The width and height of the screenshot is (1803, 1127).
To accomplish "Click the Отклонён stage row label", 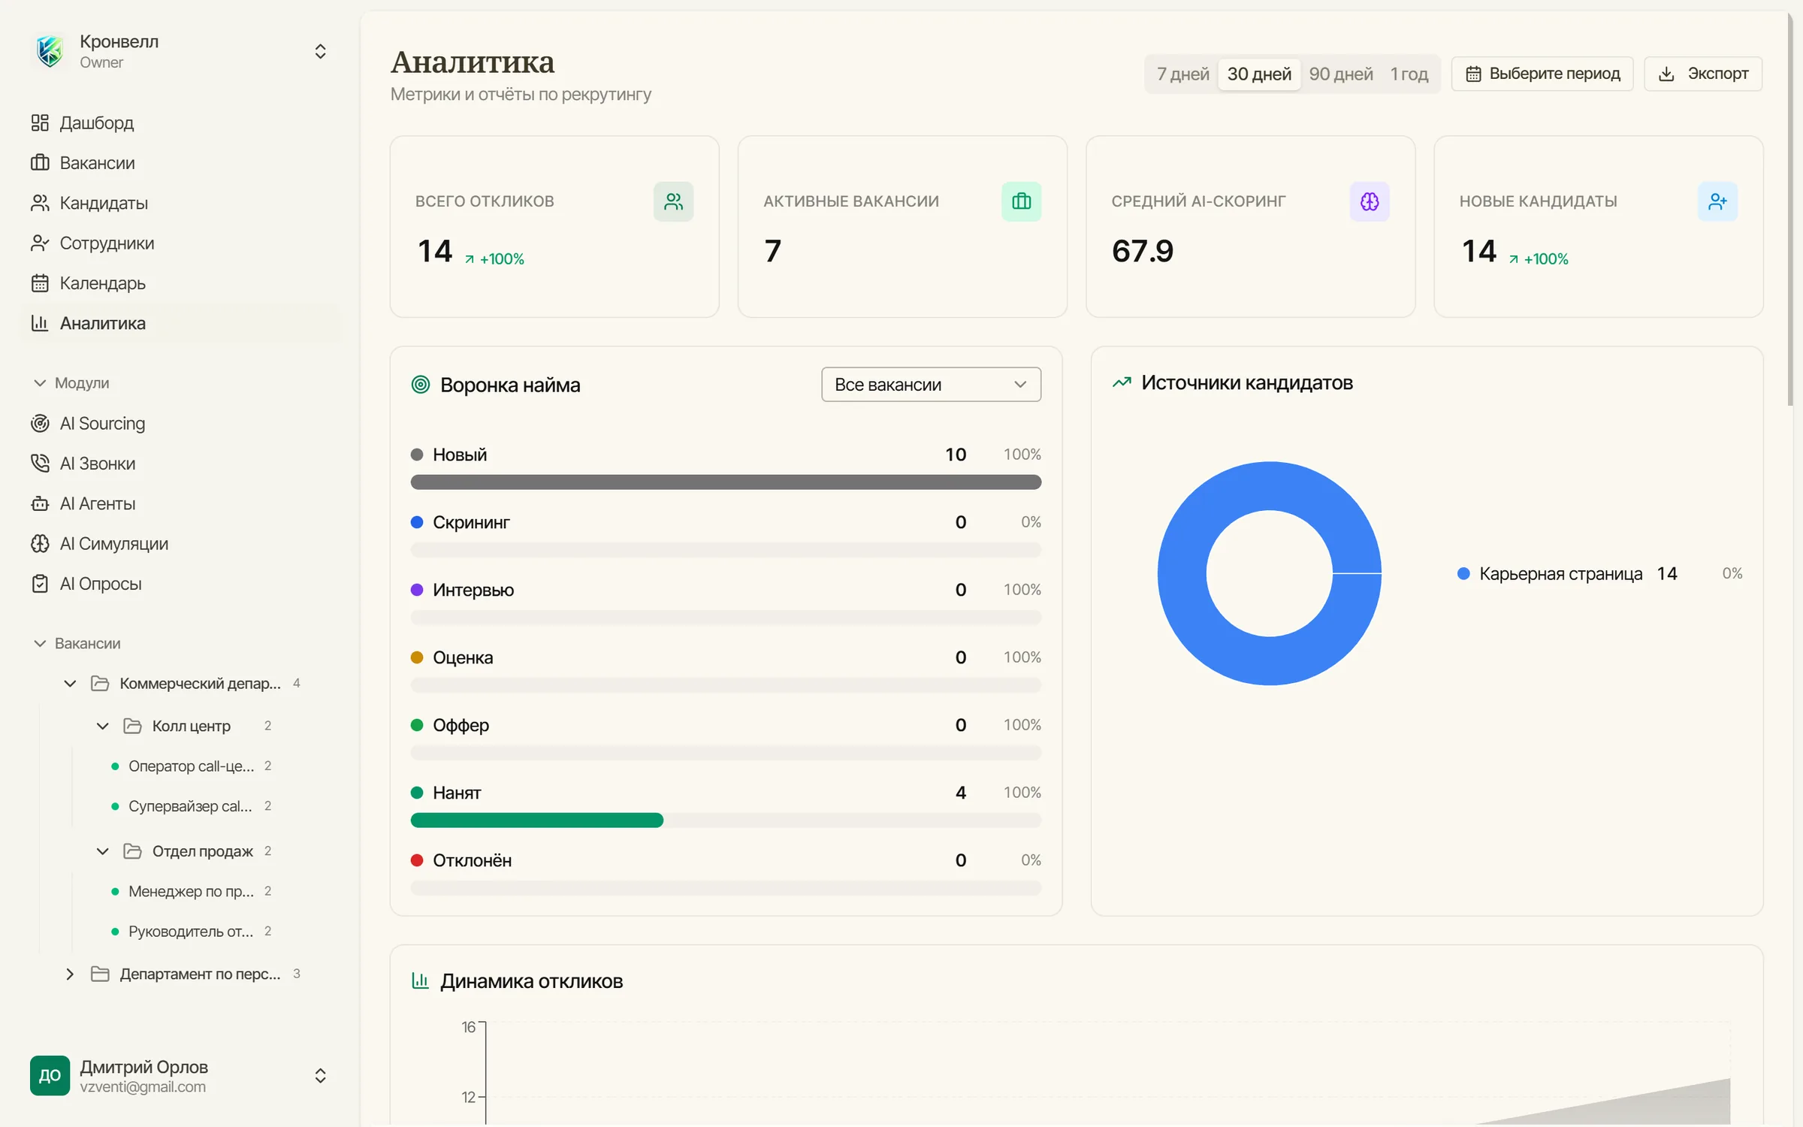I will point(472,860).
